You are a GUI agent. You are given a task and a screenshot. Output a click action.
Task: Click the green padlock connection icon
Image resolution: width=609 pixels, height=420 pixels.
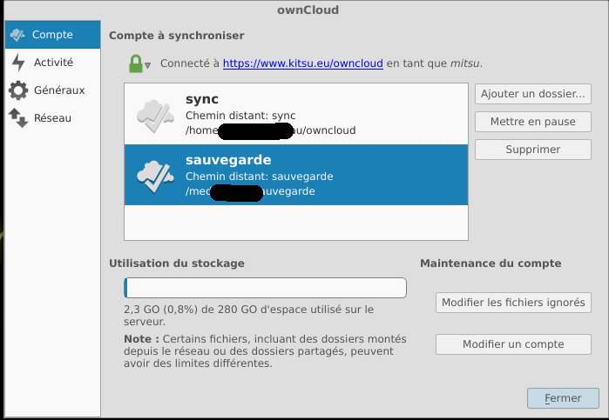coord(136,63)
